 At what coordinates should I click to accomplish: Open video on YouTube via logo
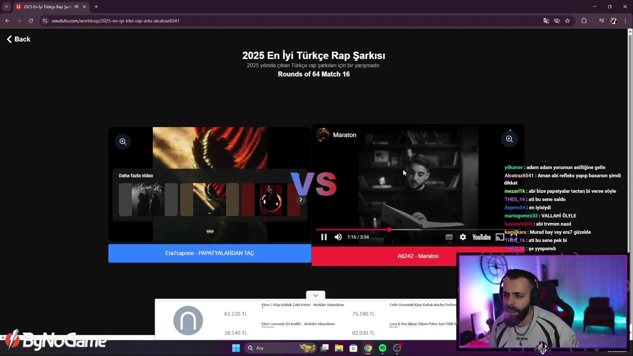coord(481,237)
